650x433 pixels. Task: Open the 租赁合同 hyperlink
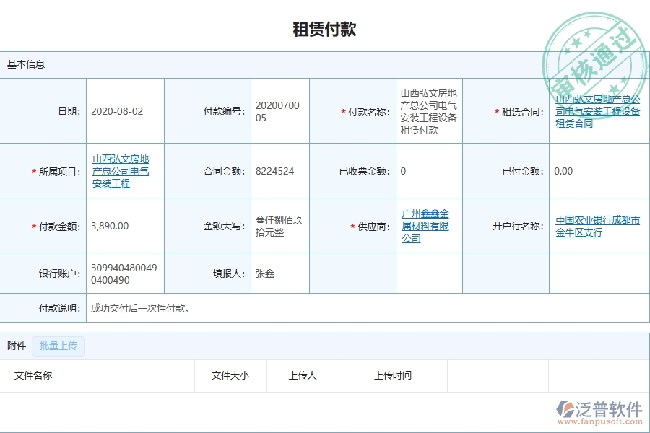pyautogui.click(x=598, y=112)
